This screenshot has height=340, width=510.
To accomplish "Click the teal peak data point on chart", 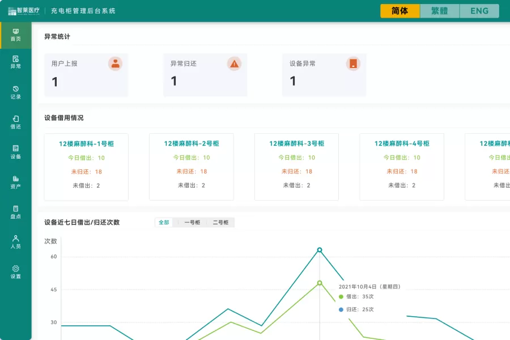I will click(x=320, y=250).
